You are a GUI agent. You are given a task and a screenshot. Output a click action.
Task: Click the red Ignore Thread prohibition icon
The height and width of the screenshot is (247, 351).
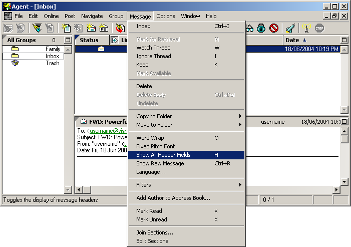coord(273,28)
